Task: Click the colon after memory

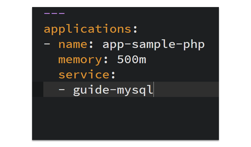Action: pyautogui.click(x=106, y=60)
